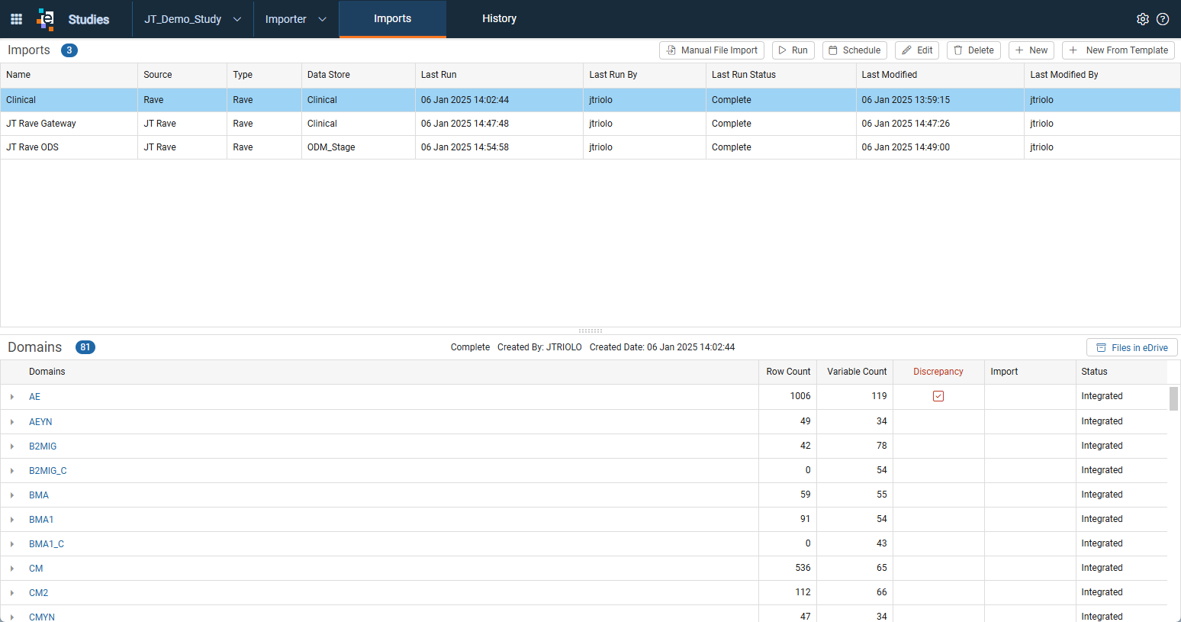Click the panel splitter grip handle
Screen dimensions: 1181x622
point(590,331)
